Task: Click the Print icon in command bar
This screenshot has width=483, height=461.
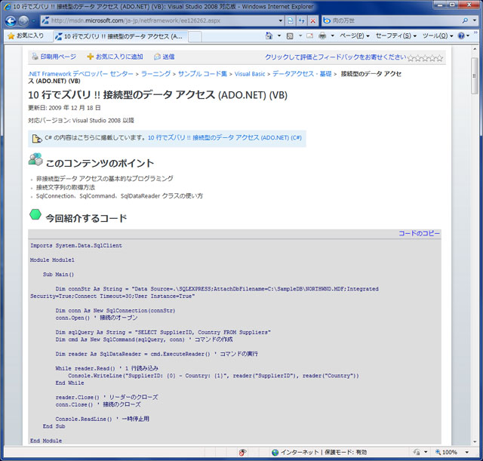Action: point(322,36)
